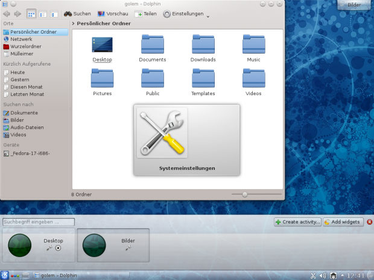Type in the Suchbegriff eingeben search field
374x280 pixels.
click(39, 222)
